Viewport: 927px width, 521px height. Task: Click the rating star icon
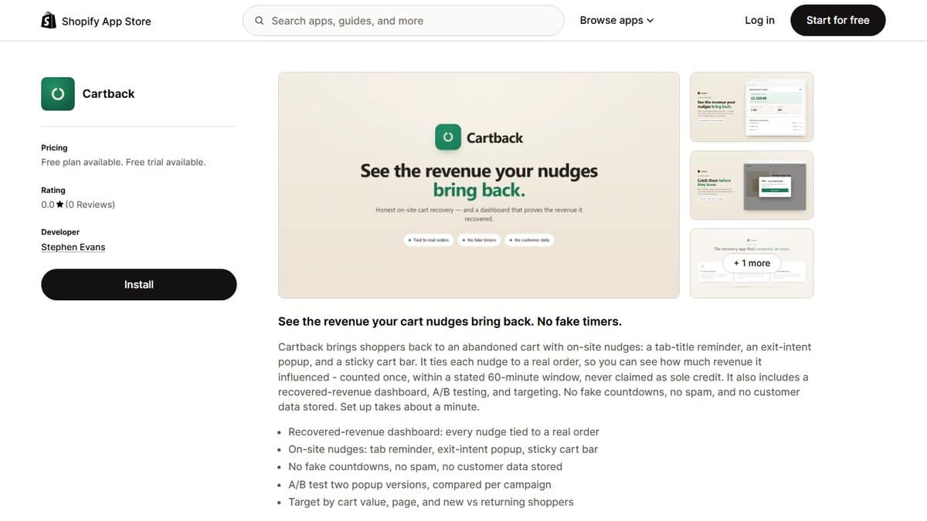tap(60, 205)
